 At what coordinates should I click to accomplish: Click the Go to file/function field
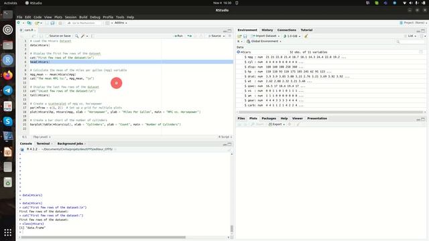(x=83, y=23)
